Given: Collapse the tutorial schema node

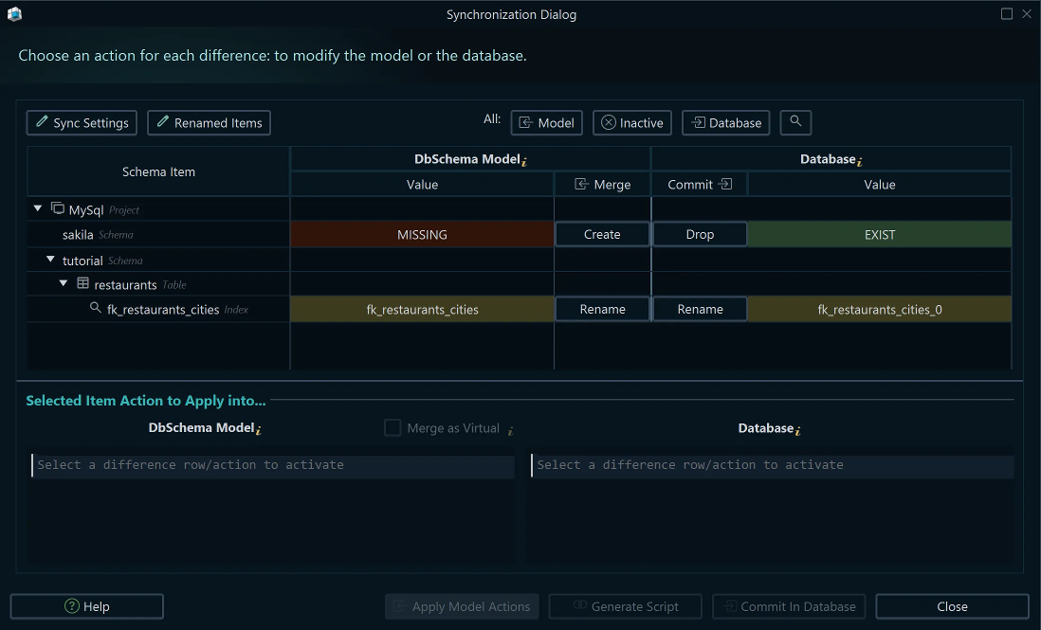Looking at the screenshot, I should click(x=50, y=260).
